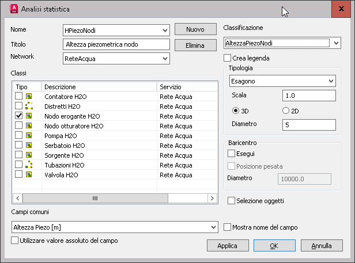This screenshot has width=355, height=263.
Task: Uncheck the Nodo erogante H2O checkbox
Action: 19,116
